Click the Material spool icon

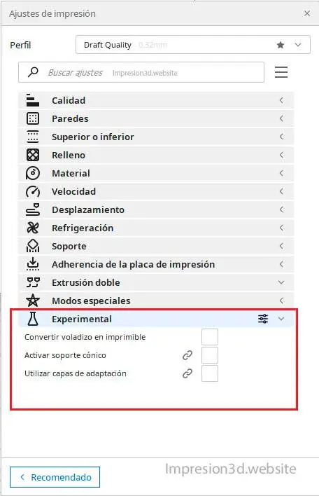click(x=33, y=173)
